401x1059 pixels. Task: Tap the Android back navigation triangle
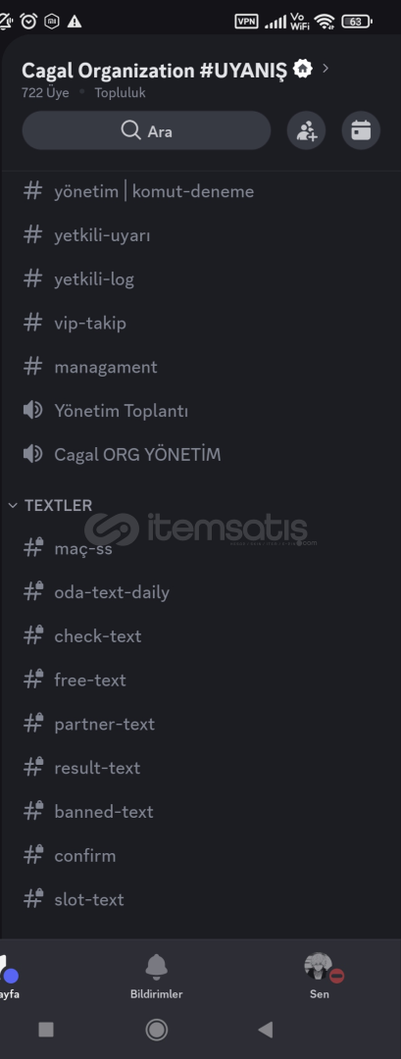pos(266,1030)
